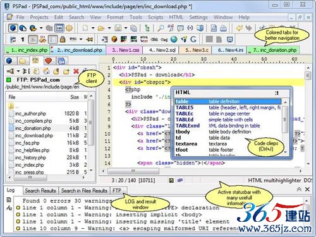Viewport: 316px width, 237px height.
Task: Open the File menu
Action: (x=20, y=17)
